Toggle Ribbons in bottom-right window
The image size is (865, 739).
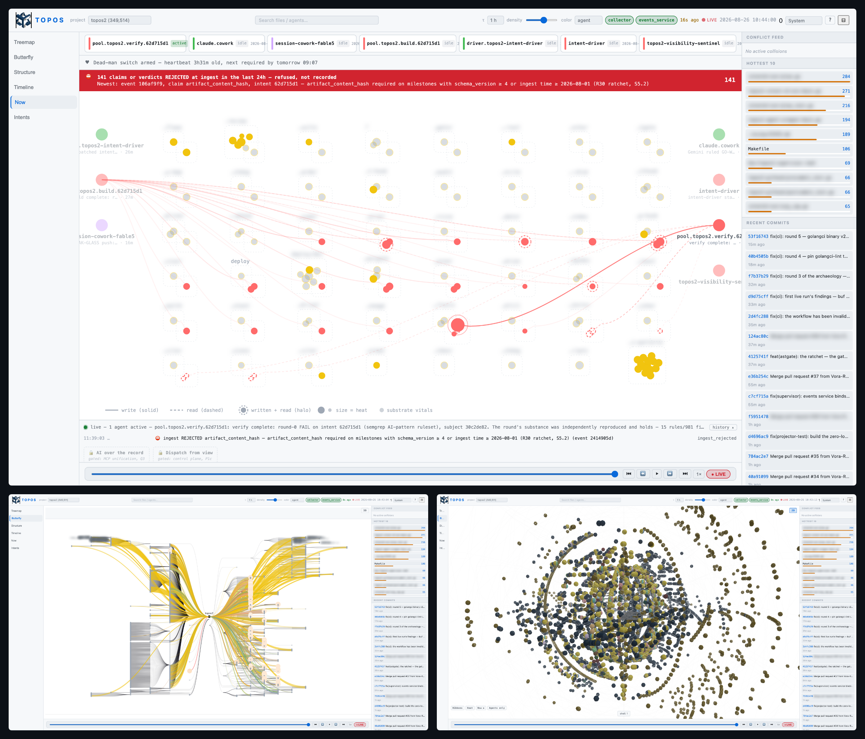pos(457,708)
